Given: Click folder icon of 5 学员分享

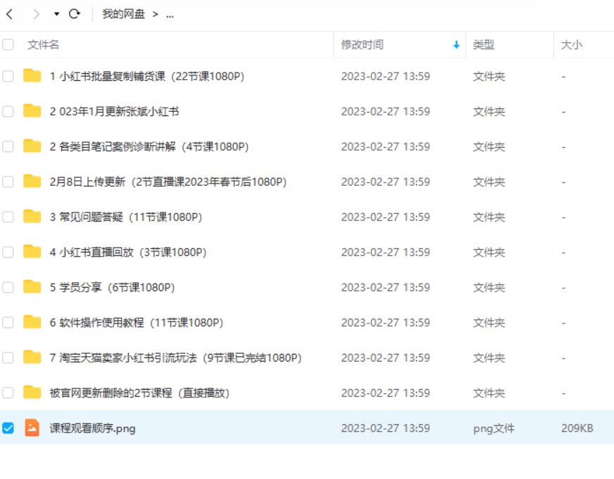Looking at the screenshot, I should (32, 286).
